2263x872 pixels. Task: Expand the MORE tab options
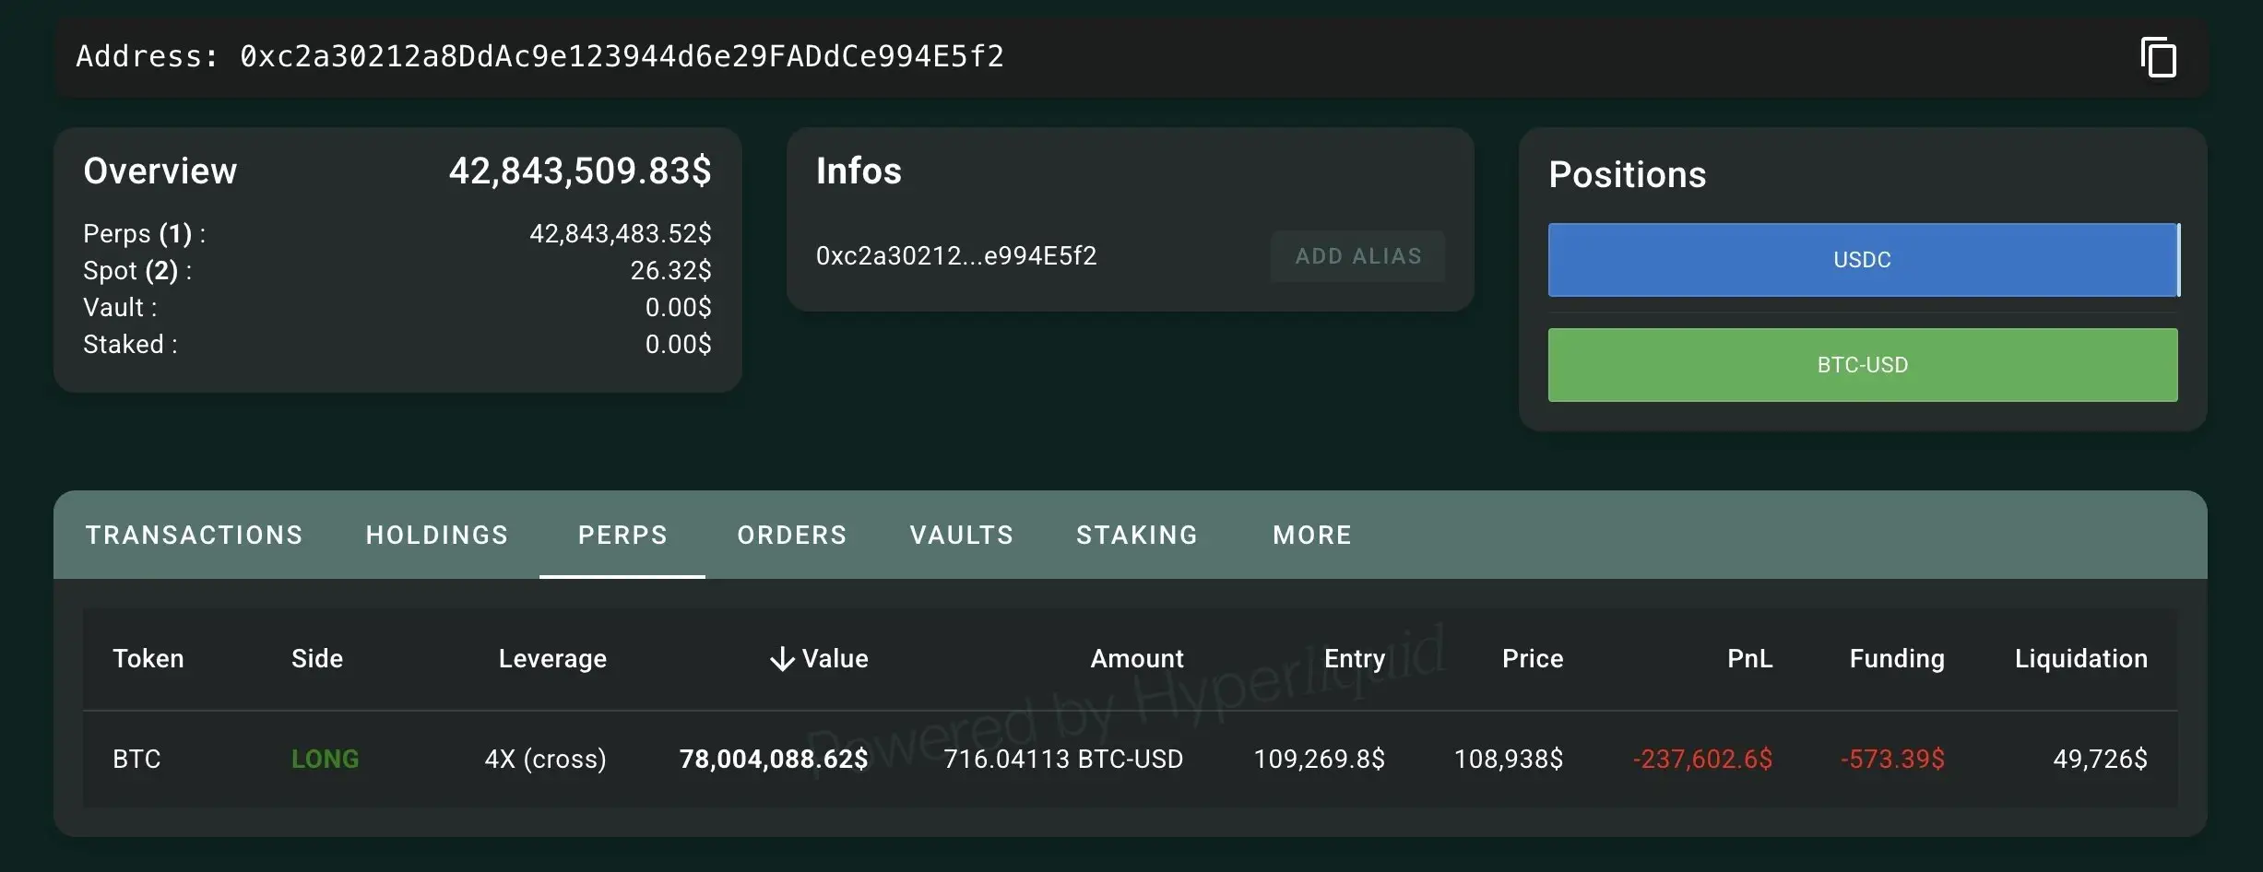[x=1311, y=535]
